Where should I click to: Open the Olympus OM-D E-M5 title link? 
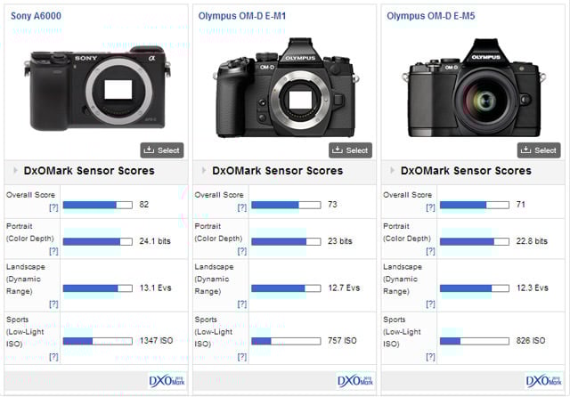click(431, 16)
